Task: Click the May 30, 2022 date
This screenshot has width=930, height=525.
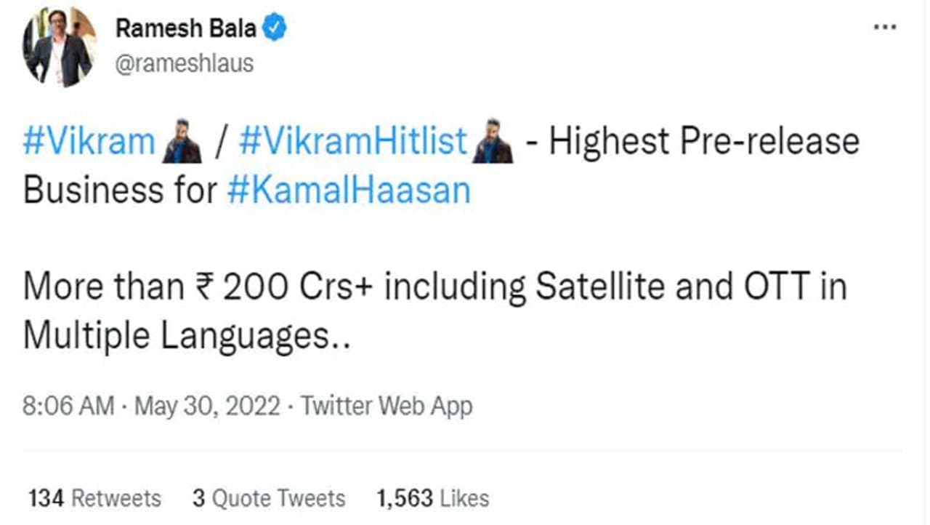Action: [x=207, y=406]
